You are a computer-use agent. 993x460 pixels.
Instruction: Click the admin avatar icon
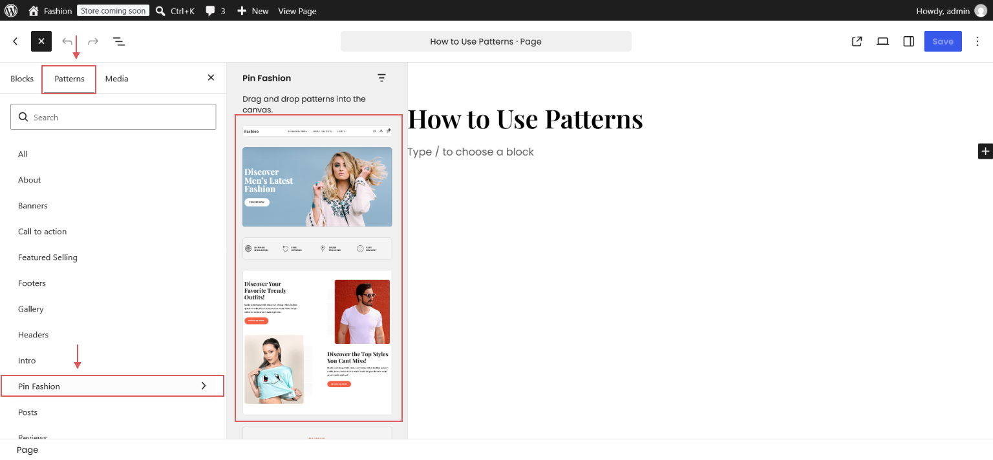pyautogui.click(x=981, y=10)
